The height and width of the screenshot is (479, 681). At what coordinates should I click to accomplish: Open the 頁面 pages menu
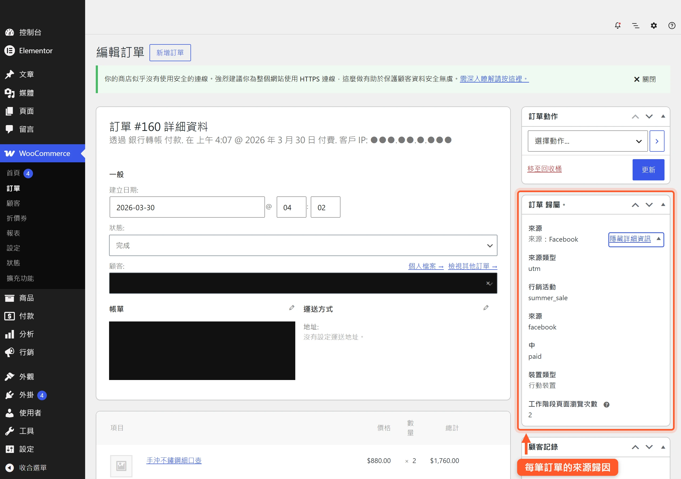click(x=20, y=111)
